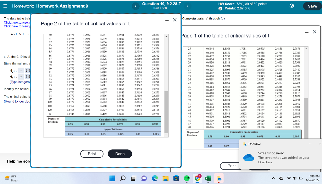322x184 pixels.
Task: Open Wi-Fi network tray icon
Action: [289, 178]
